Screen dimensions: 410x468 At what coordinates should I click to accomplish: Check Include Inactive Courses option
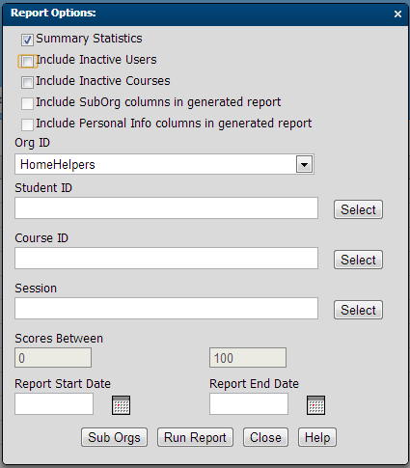click(x=27, y=82)
